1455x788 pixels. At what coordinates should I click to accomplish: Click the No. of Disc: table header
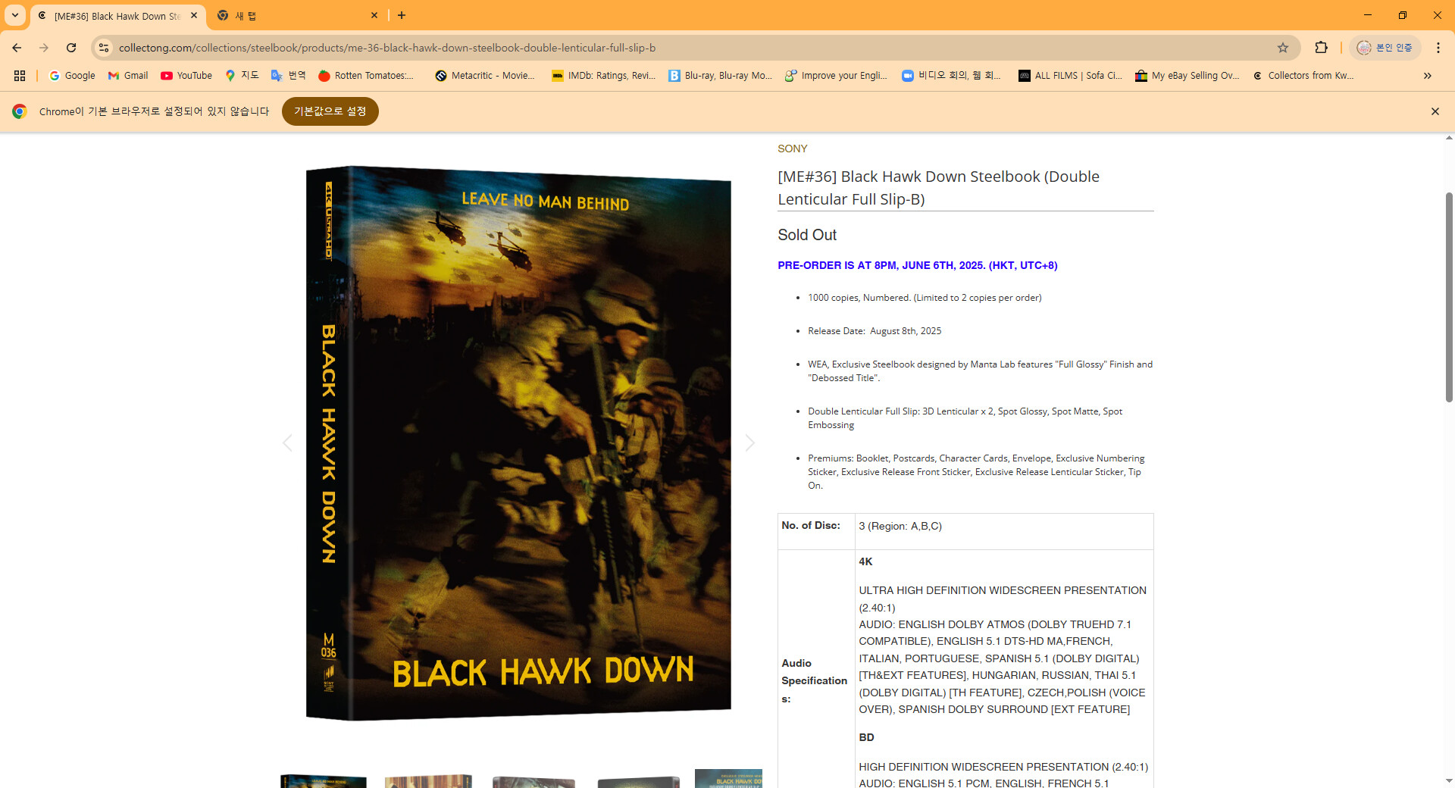[811, 525]
